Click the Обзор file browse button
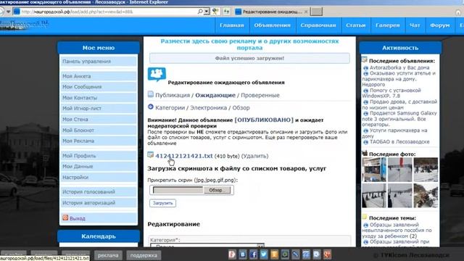This screenshot has width=464, height=261. click(x=217, y=190)
